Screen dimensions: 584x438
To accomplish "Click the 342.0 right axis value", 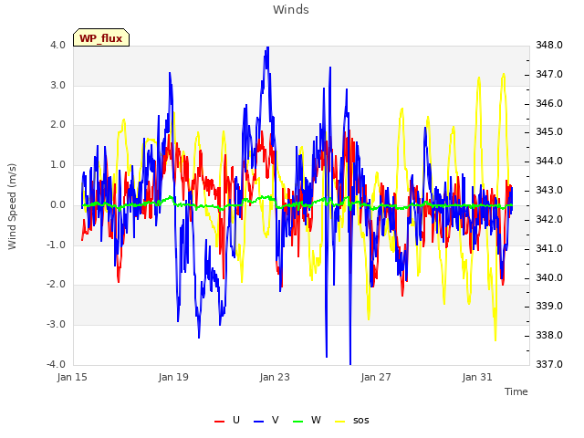I will (549, 219).
